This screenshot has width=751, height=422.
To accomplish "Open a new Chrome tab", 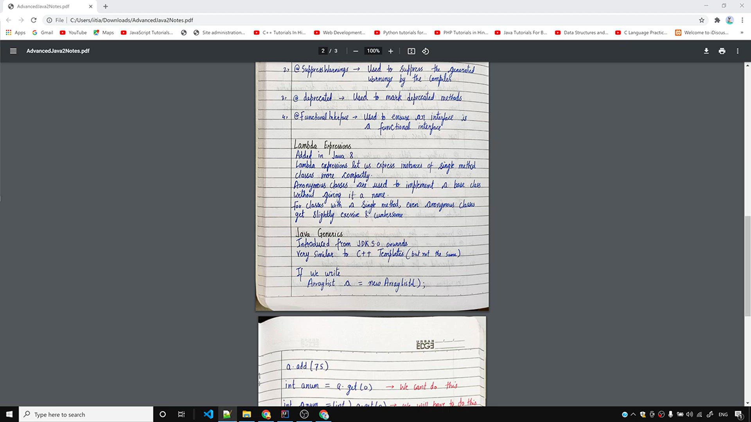I will pyautogui.click(x=106, y=6).
